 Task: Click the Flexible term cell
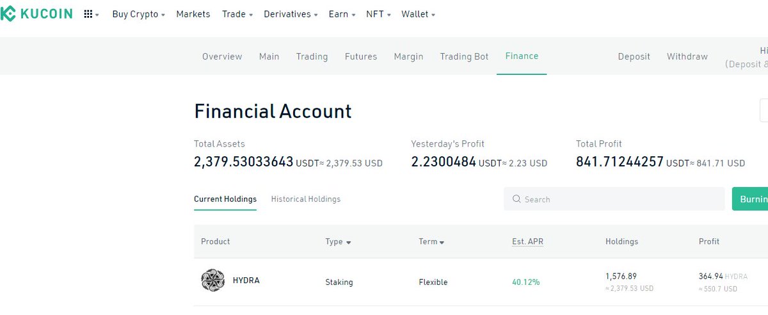(x=433, y=282)
